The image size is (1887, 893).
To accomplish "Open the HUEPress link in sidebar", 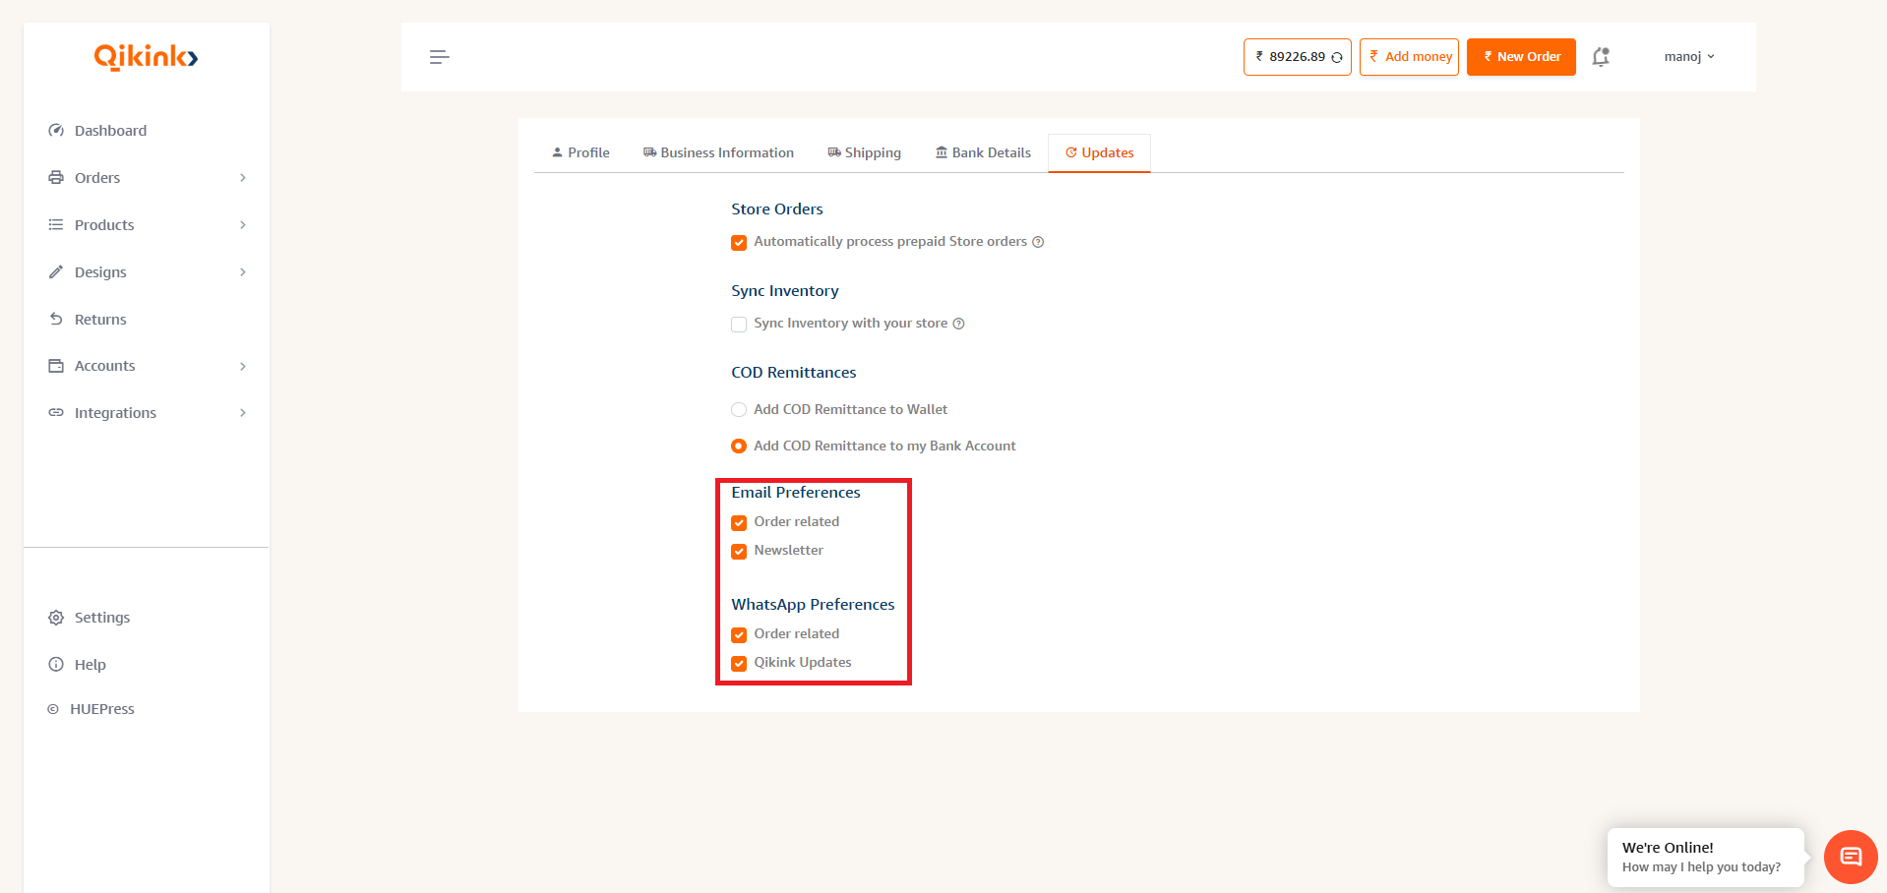I will pos(101,709).
